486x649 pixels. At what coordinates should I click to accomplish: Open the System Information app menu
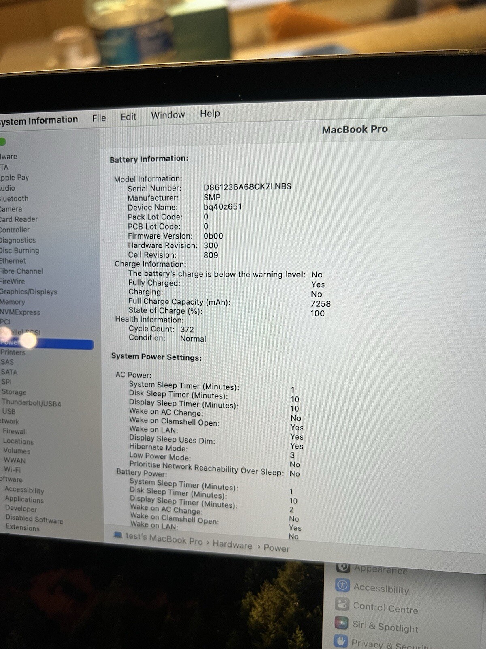(38, 120)
